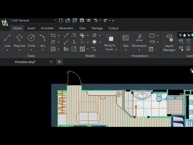193x145 pixels.
Task: Click the Eraser delete tool
Action: pyautogui.click(x=94, y=35)
